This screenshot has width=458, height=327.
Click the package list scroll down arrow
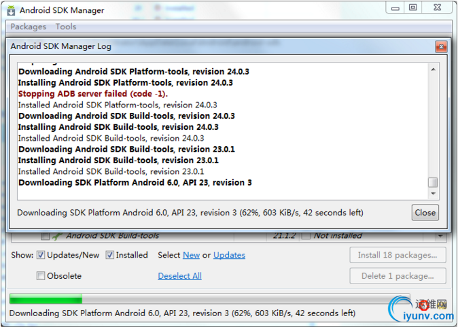[x=440, y=236]
